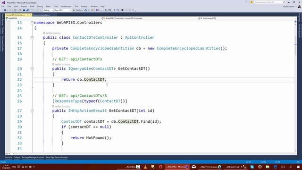Open the Architecture menu
This screenshot has height=170, width=302.
point(66,6)
